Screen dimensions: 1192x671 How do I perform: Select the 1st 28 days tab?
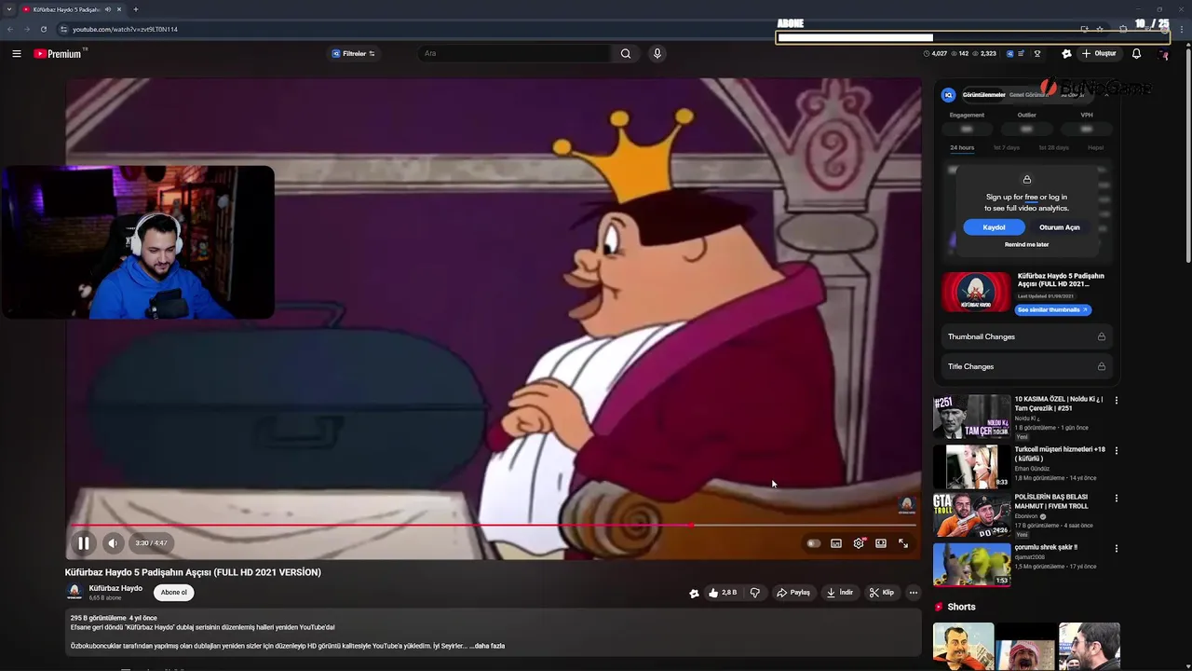tap(1052, 148)
